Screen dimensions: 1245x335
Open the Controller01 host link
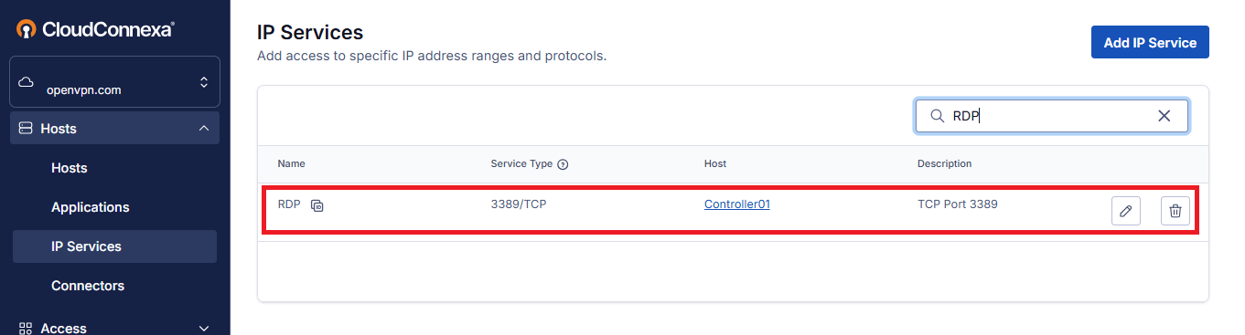click(736, 204)
